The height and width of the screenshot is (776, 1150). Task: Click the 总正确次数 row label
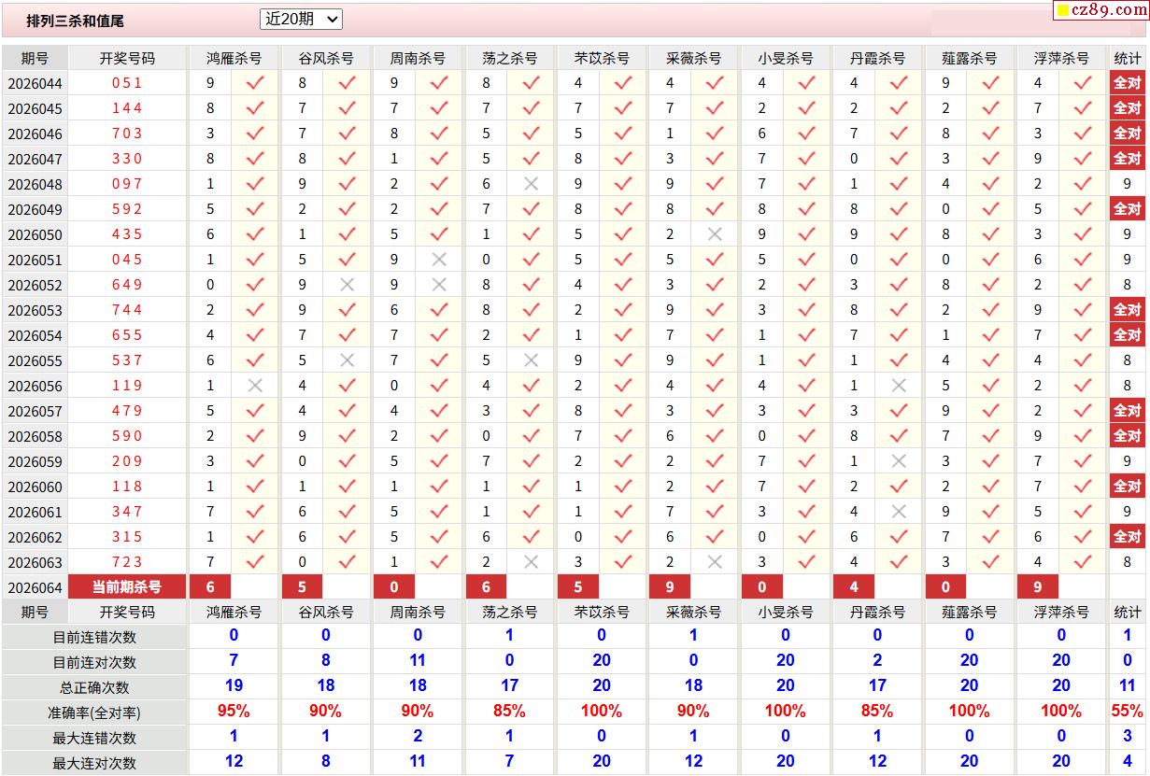pyautogui.click(x=94, y=687)
